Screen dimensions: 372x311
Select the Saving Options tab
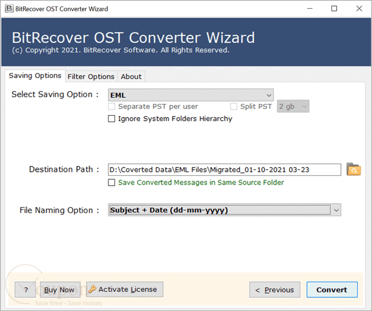click(x=35, y=76)
